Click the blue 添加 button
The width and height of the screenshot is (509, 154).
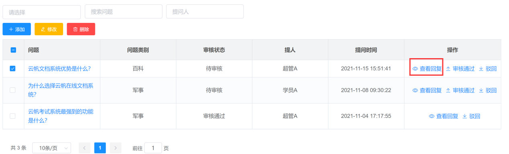click(16, 29)
